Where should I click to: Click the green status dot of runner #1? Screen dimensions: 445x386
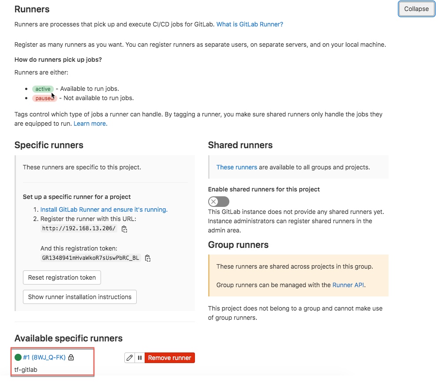(18, 357)
